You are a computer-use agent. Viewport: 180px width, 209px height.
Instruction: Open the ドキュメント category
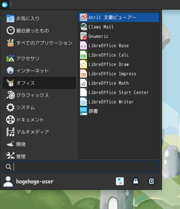(39, 120)
